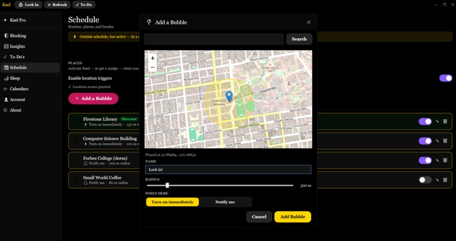Click Pinned at coordinates text
456x241 pixels.
pos(171,155)
